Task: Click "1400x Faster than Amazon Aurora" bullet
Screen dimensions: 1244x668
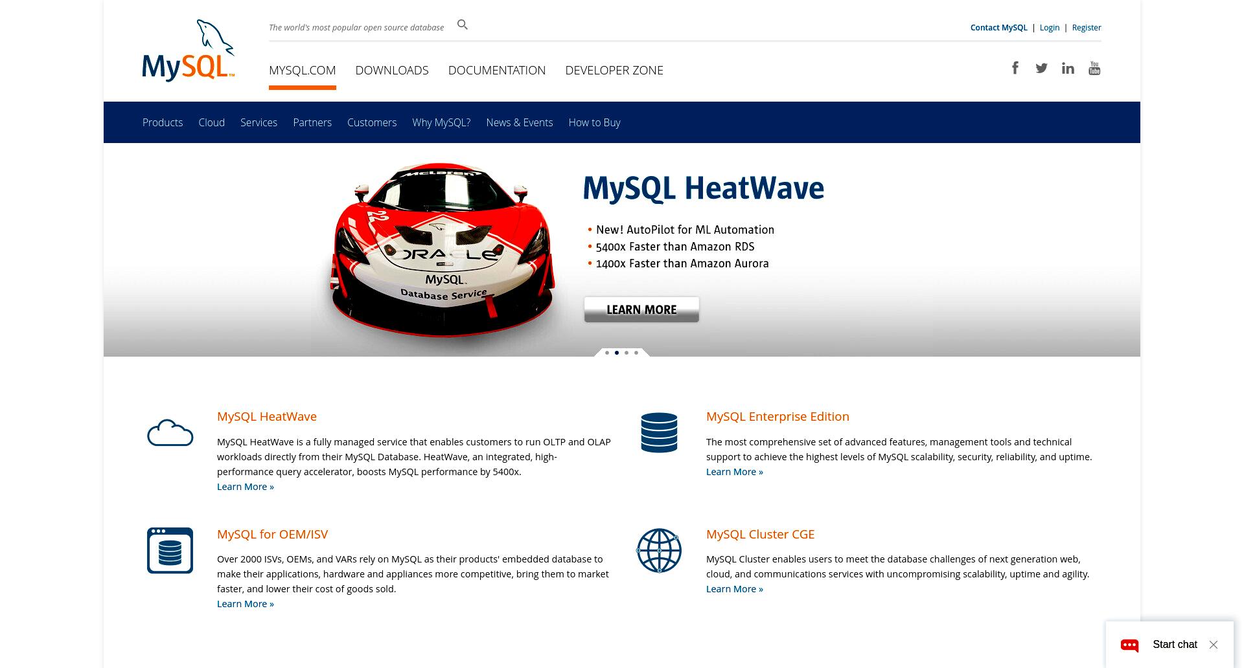Action: [682, 263]
